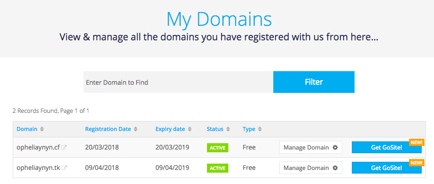Manage Domain for opheliaynyn.cf
Image resolution: width=434 pixels, height=184 pixels.
point(311,147)
